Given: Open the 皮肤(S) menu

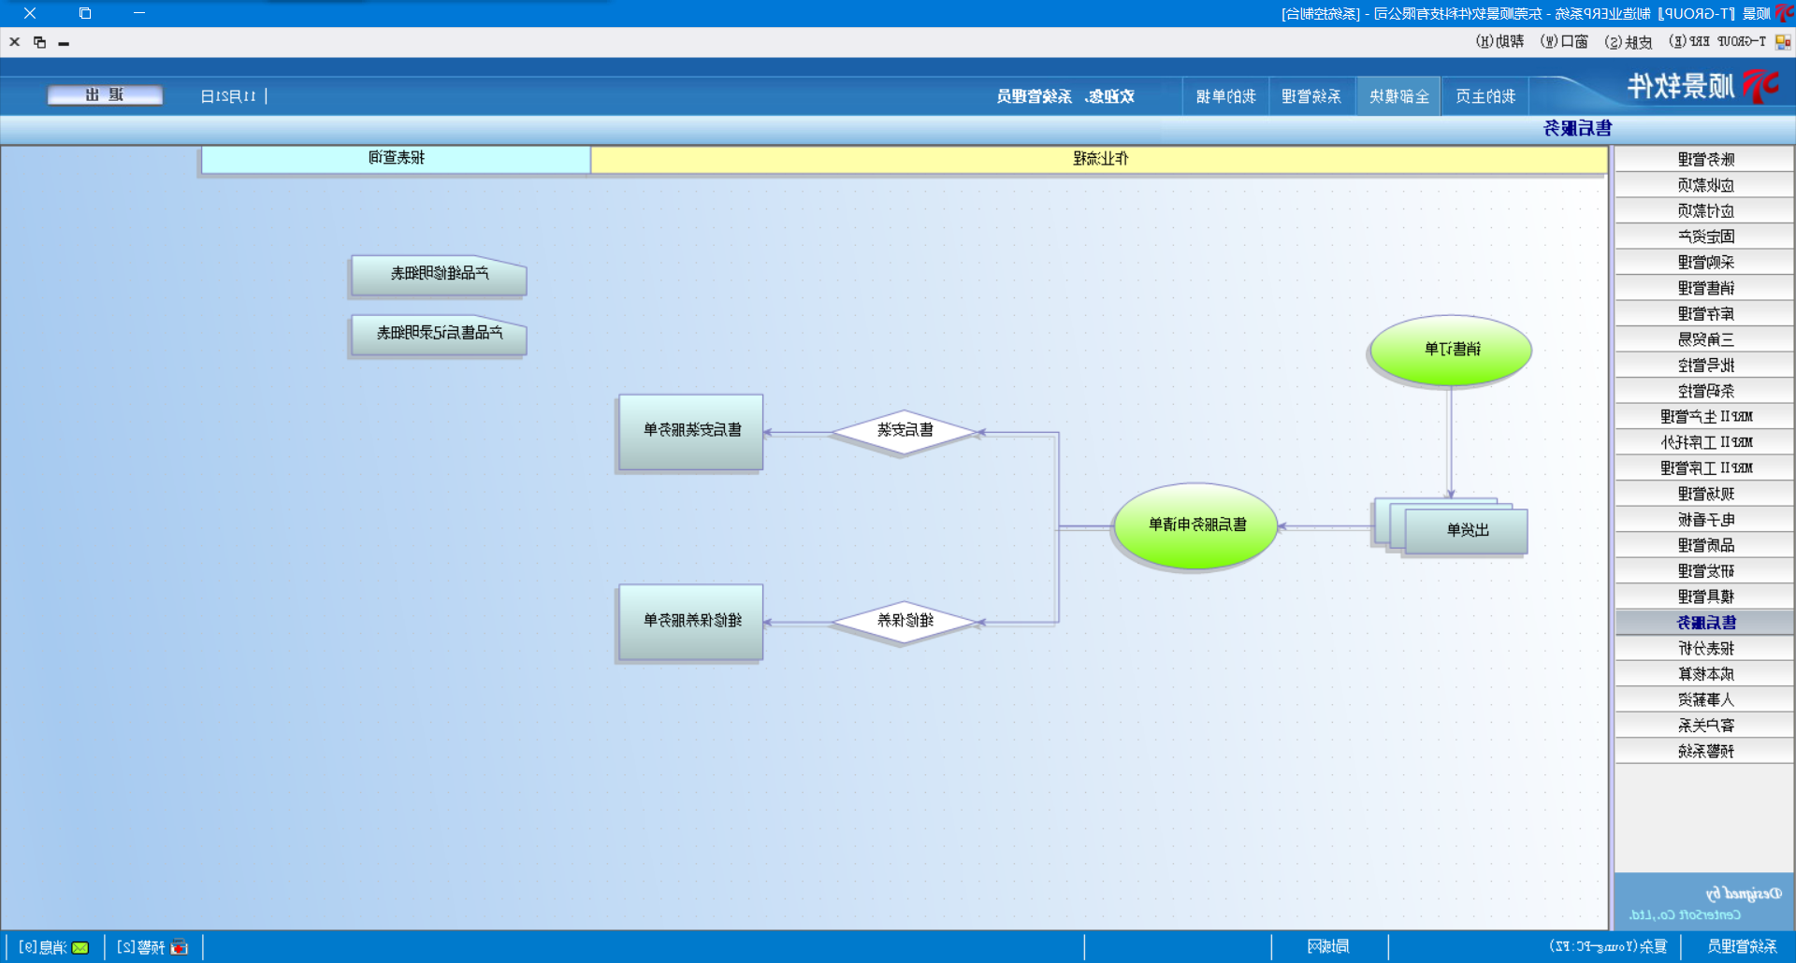Looking at the screenshot, I should [1628, 42].
